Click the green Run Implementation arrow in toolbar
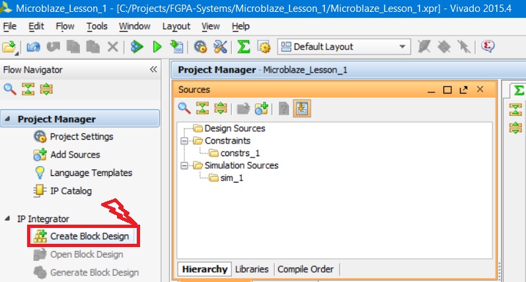526x282 pixels. pos(157,47)
